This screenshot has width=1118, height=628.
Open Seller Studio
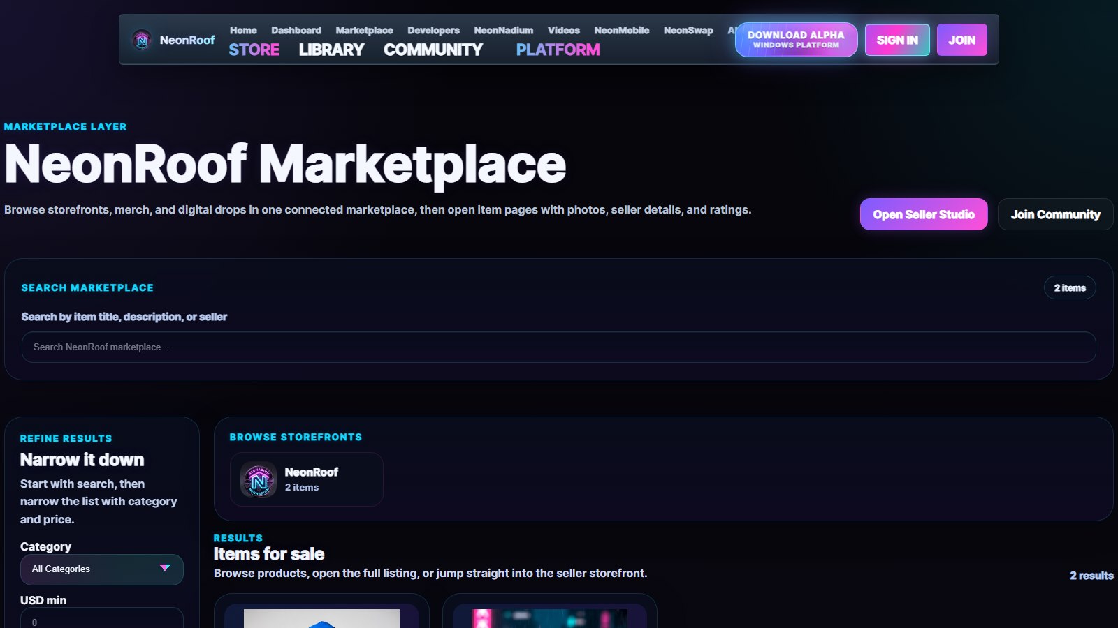point(924,214)
